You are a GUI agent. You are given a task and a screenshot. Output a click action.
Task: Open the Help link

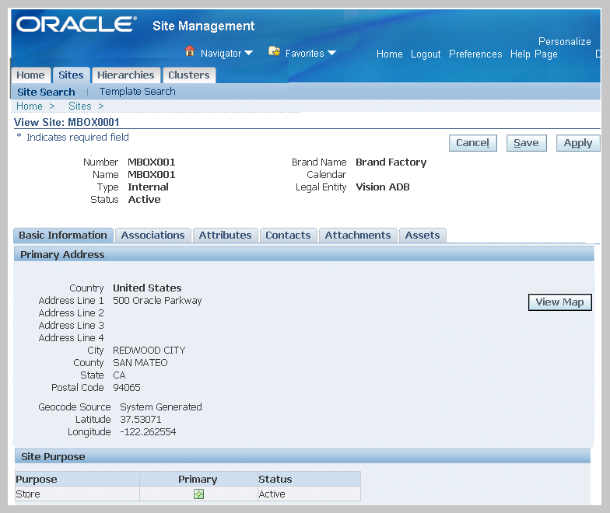(x=520, y=54)
